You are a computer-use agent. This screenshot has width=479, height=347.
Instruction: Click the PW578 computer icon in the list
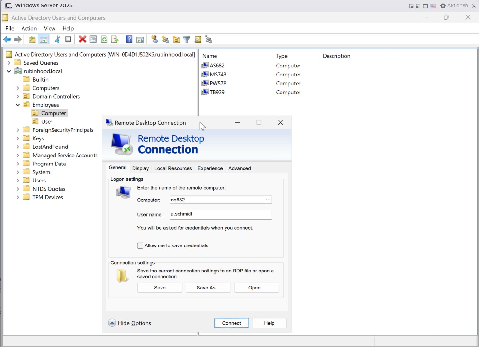(x=205, y=83)
